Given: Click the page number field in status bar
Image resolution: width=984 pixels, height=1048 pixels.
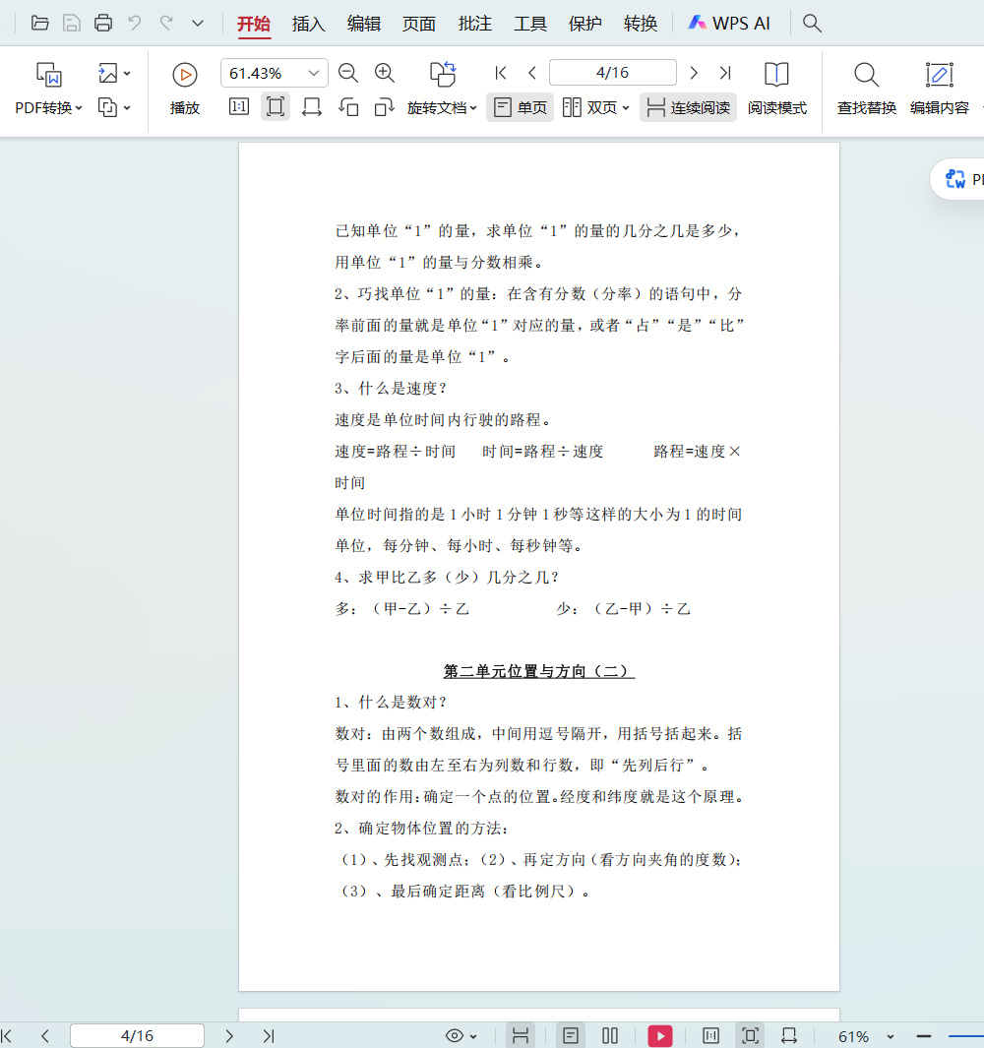Looking at the screenshot, I should 137,1035.
